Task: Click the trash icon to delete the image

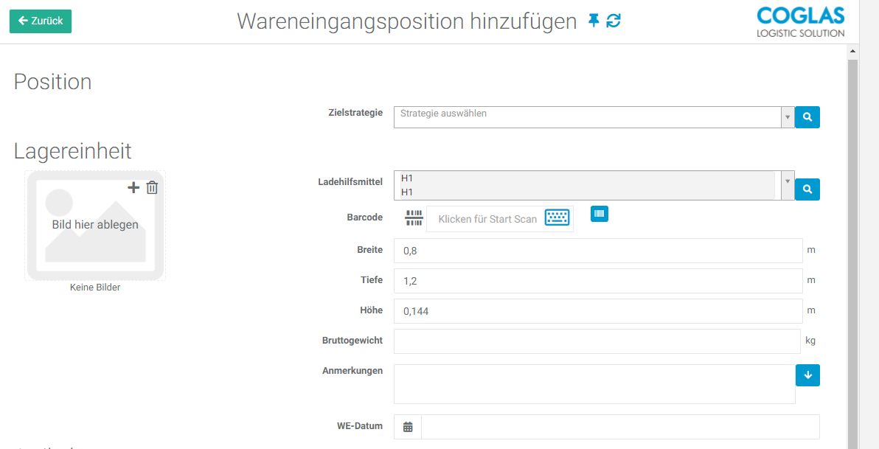Action: pos(152,187)
